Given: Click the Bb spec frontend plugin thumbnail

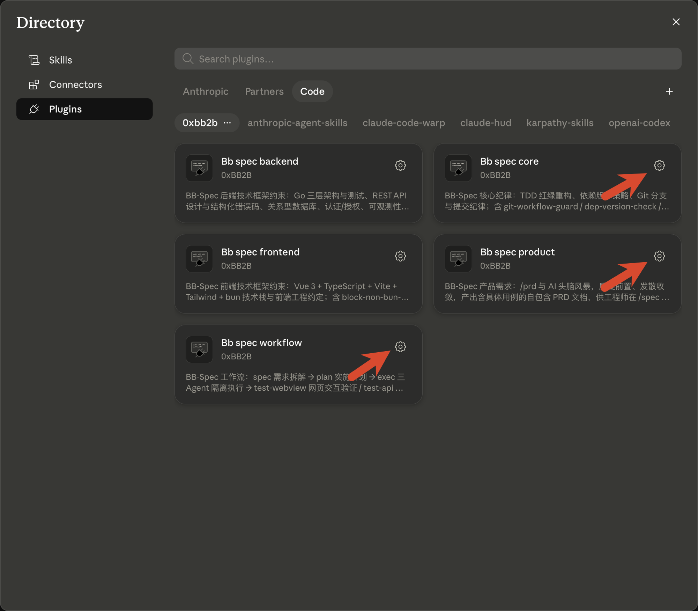Looking at the screenshot, I should click(x=199, y=259).
